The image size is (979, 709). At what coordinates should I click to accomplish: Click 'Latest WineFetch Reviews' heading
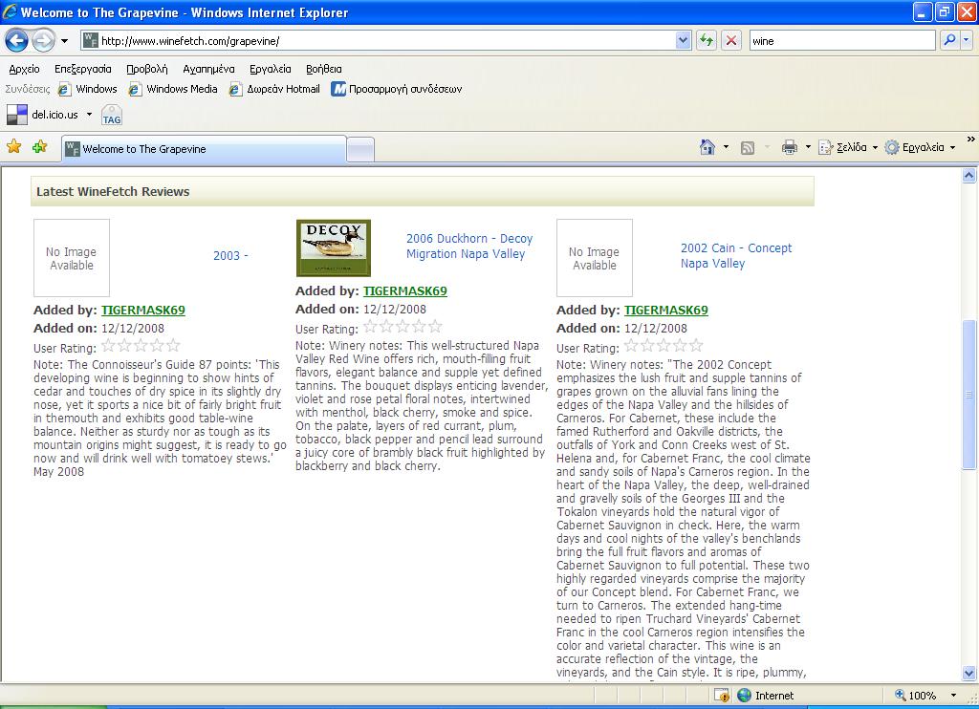113,192
